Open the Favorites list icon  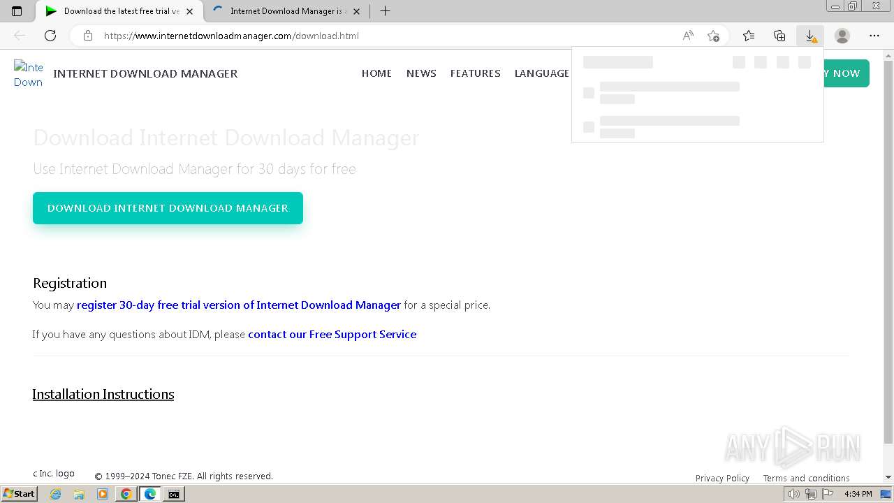(x=749, y=36)
